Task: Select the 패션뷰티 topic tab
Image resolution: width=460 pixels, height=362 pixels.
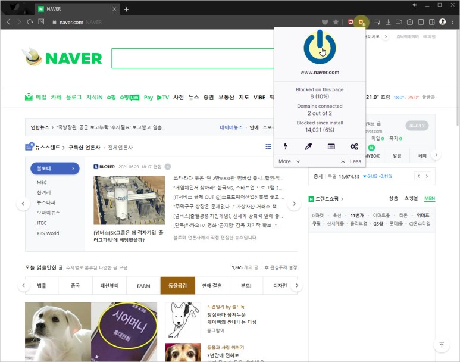Action: (109, 285)
